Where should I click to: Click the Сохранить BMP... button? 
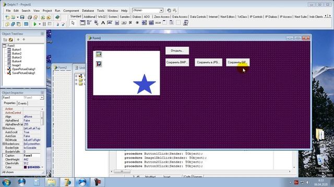tap(177, 62)
